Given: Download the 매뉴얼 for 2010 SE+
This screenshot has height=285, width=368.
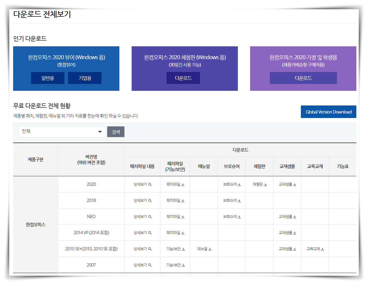Looking at the screenshot, I should pyautogui.click(x=204, y=249).
